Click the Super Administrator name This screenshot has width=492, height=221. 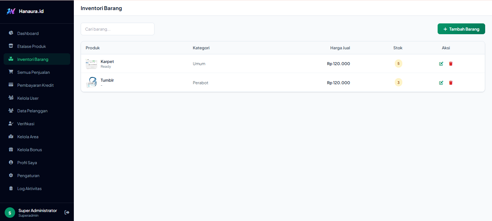(x=38, y=211)
